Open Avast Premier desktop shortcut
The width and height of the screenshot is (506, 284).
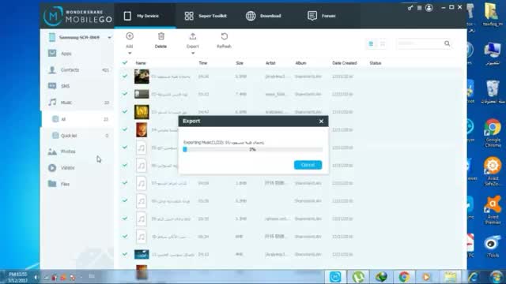(x=493, y=210)
